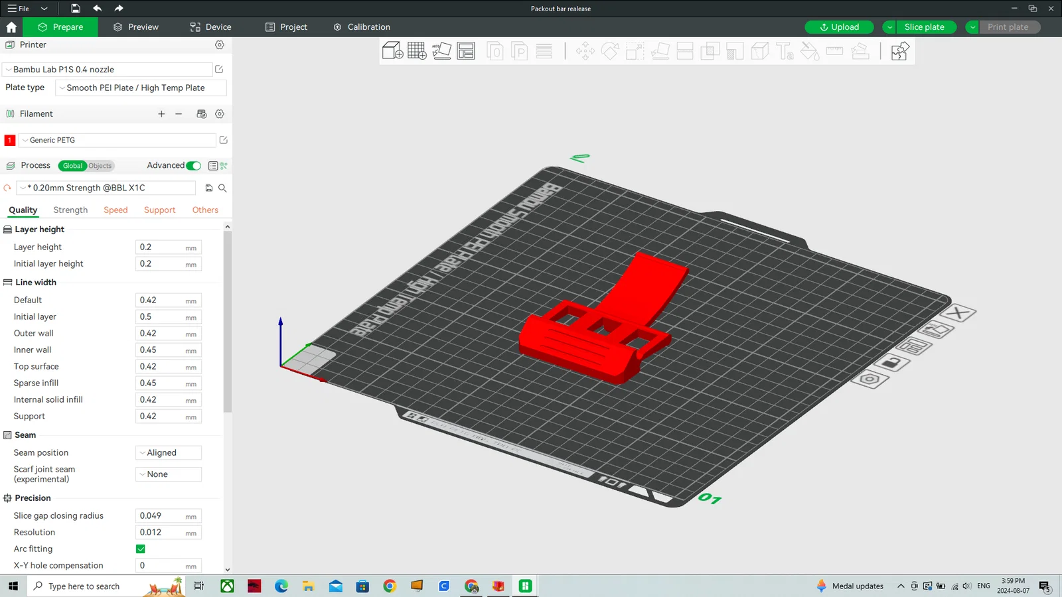Image resolution: width=1062 pixels, height=597 pixels.
Task: Add a filament with plus icon
Action: pos(161,114)
